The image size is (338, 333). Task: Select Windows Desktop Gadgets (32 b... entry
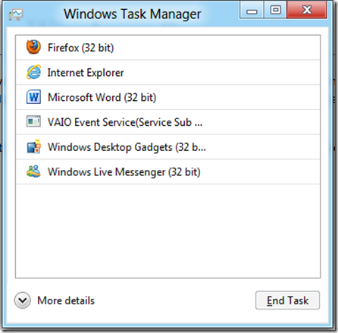pos(167,146)
